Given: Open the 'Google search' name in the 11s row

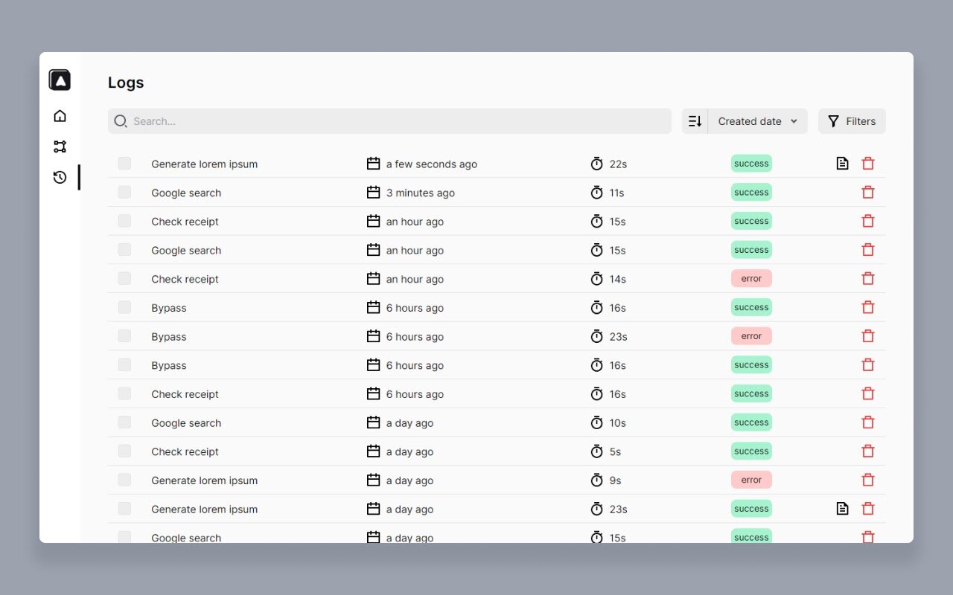Looking at the screenshot, I should tap(186, 193).
